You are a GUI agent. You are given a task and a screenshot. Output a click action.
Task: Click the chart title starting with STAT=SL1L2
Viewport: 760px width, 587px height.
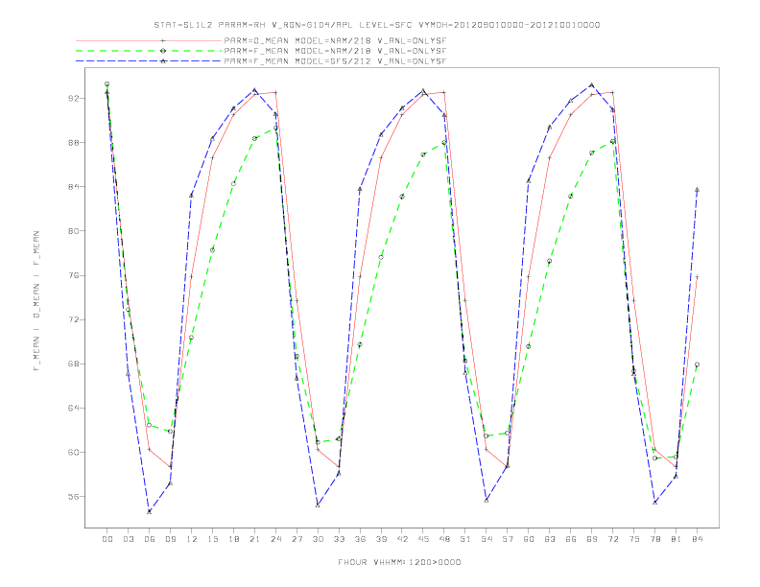point(376,25)
